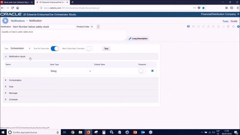Click the ORACLE logo in the header
Image resolution: width=240 pixels, height=135 pixels.
pos(11,14)
